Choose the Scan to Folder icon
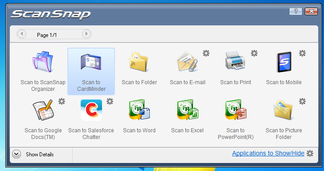 click(x=139, y=62)
